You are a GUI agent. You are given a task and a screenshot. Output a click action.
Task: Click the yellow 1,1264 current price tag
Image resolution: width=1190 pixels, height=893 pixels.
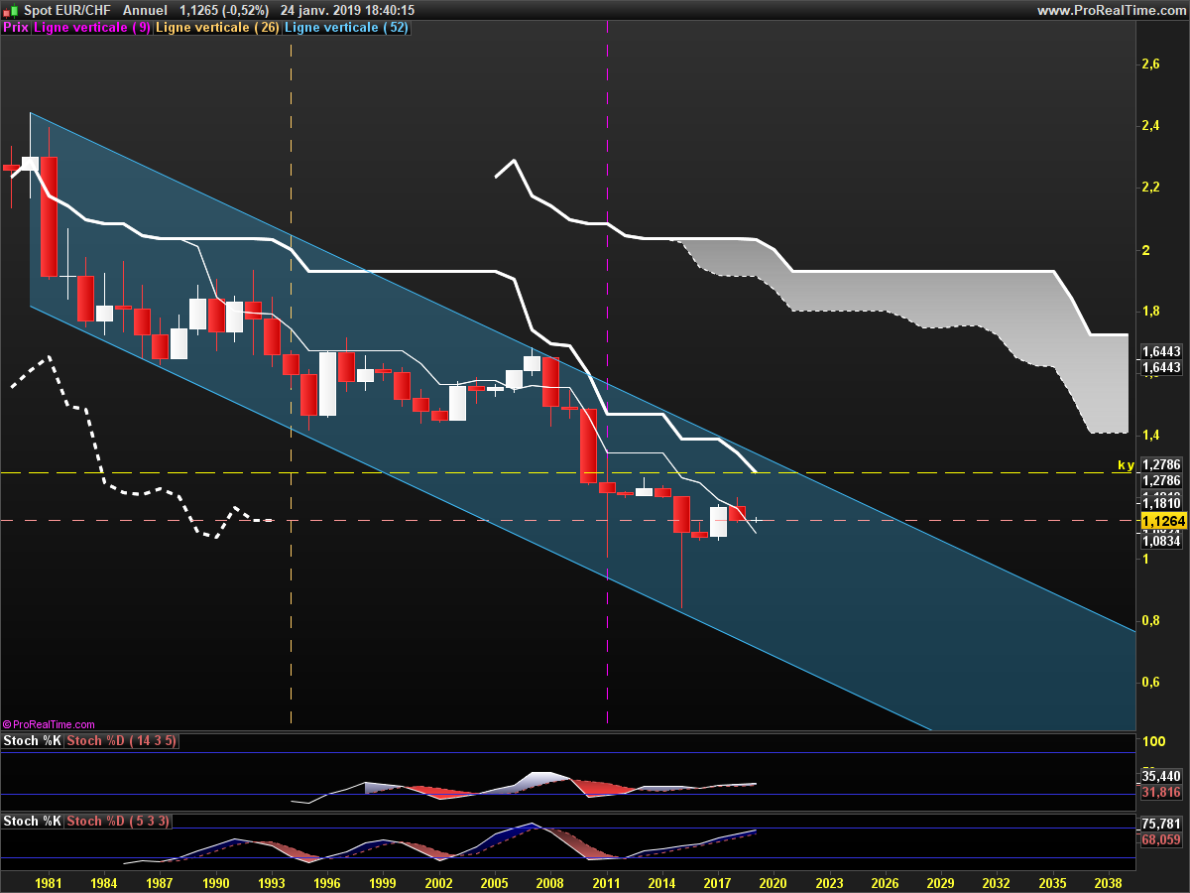(x=1163, y=521)
